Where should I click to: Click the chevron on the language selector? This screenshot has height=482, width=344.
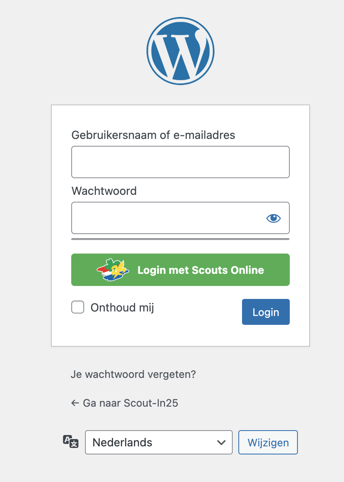221,442
